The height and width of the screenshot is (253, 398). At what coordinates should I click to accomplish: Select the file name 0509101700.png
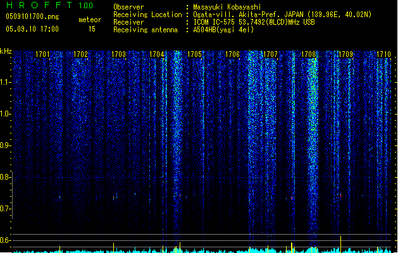[x=32, y=16]
